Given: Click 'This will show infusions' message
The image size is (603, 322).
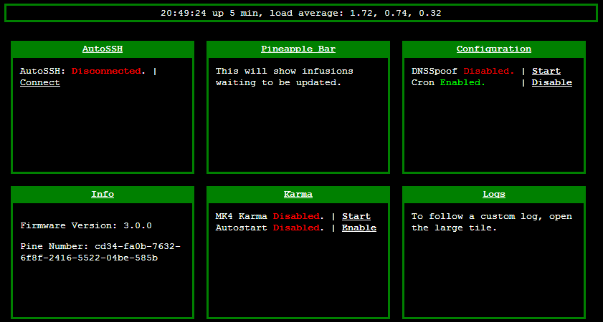Looking at the screenshot, I should click(284, 77).
